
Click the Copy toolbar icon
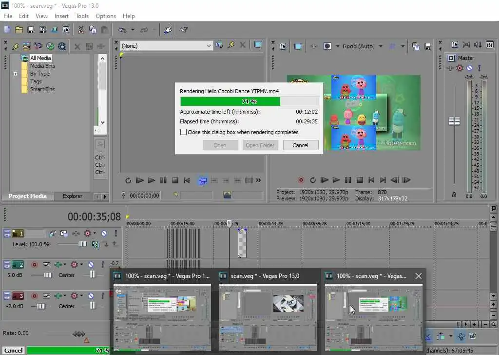(93, 30)
